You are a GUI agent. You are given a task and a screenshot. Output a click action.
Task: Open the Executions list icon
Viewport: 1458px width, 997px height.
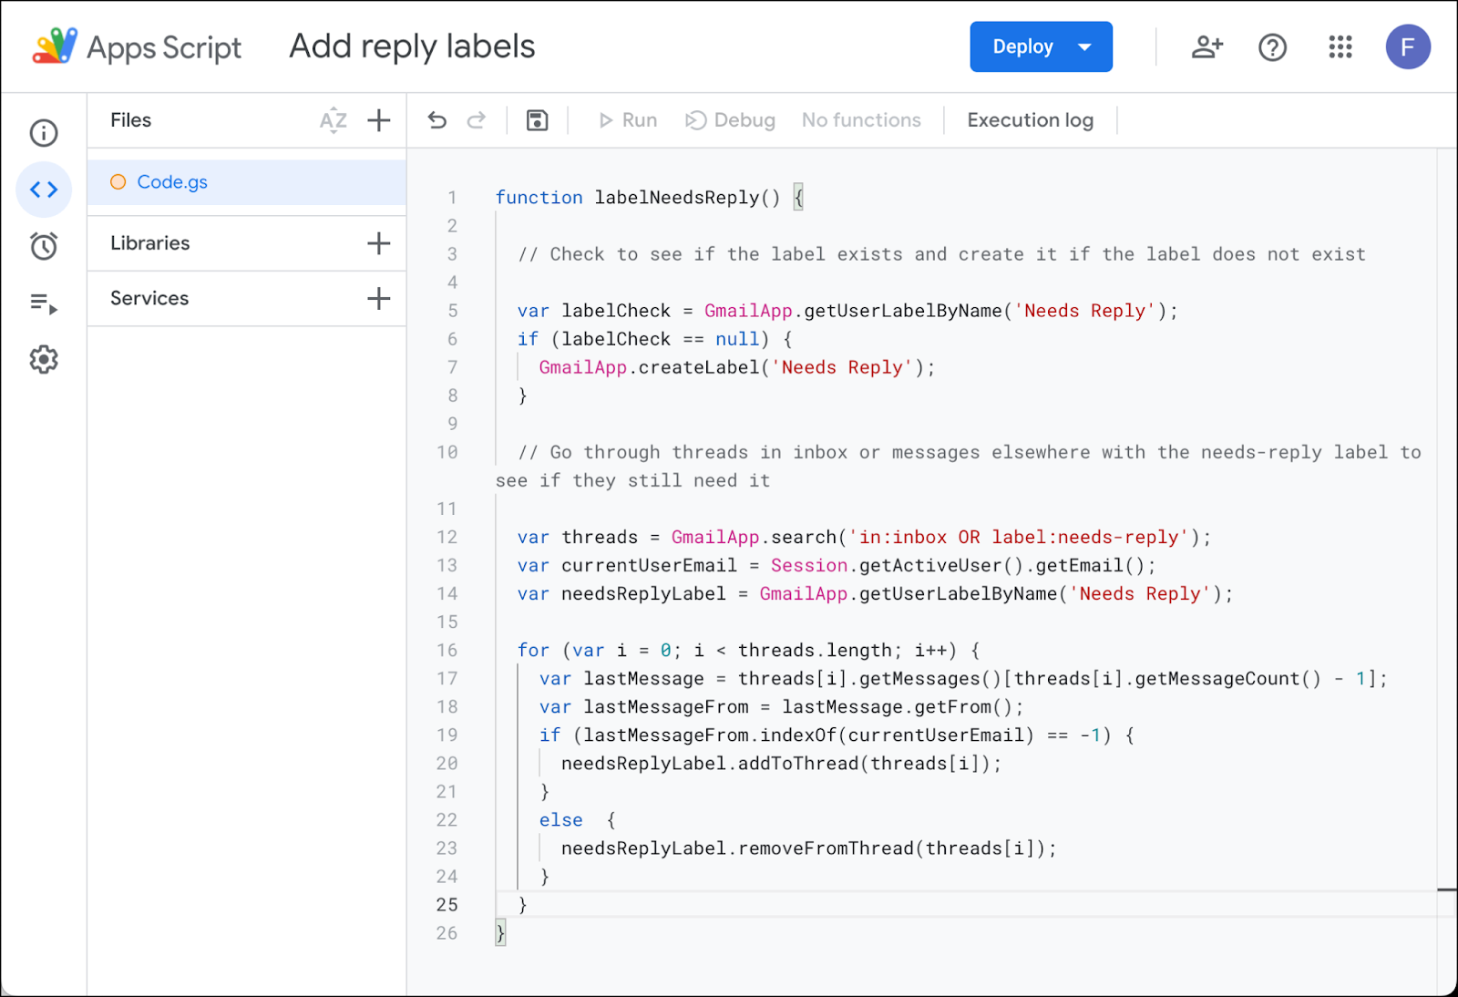pyautogui.click(x=44, y=303)
